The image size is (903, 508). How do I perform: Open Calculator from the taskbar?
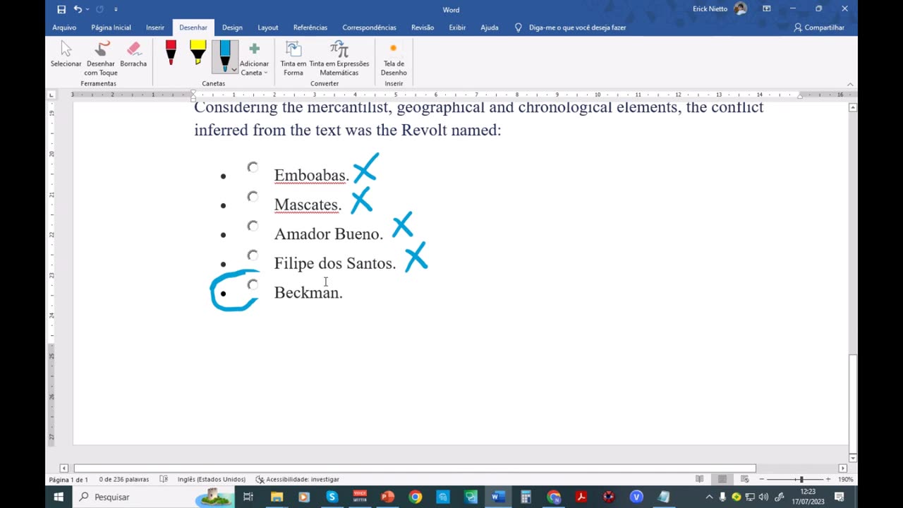[x=526, y=497]
